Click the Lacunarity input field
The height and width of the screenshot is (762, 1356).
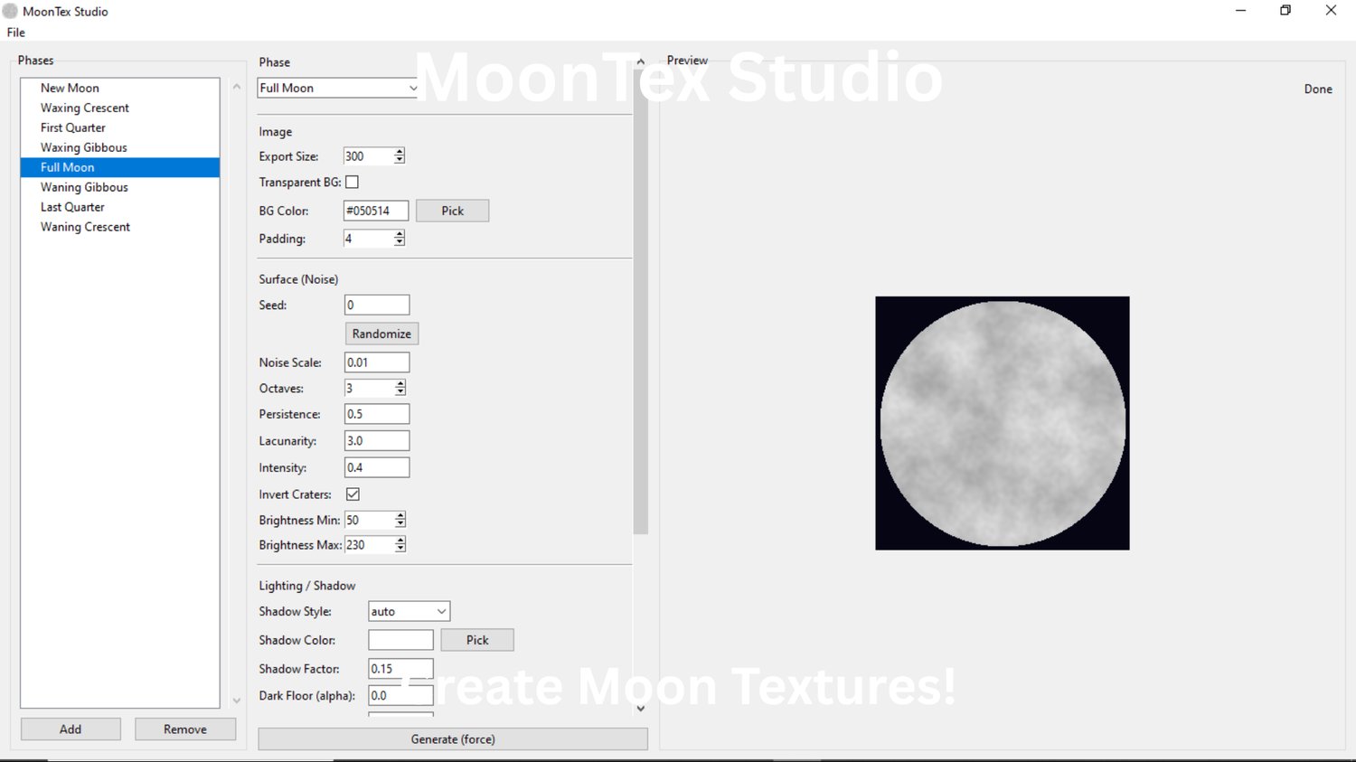pyautogui.click(x=377, y=441)
